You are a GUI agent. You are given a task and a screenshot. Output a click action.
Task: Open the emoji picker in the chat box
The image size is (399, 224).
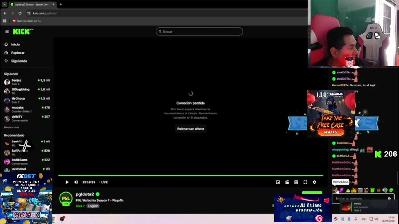[x=389, y=198]
